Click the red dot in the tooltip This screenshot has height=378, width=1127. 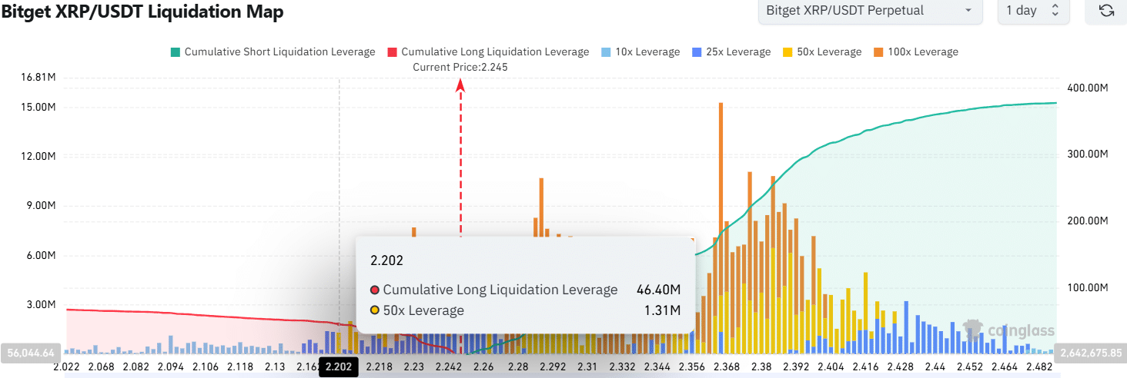375,290
